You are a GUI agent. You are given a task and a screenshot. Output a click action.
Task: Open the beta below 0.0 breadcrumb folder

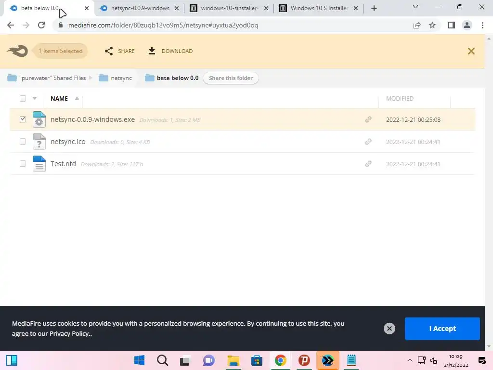click(172, 78)
